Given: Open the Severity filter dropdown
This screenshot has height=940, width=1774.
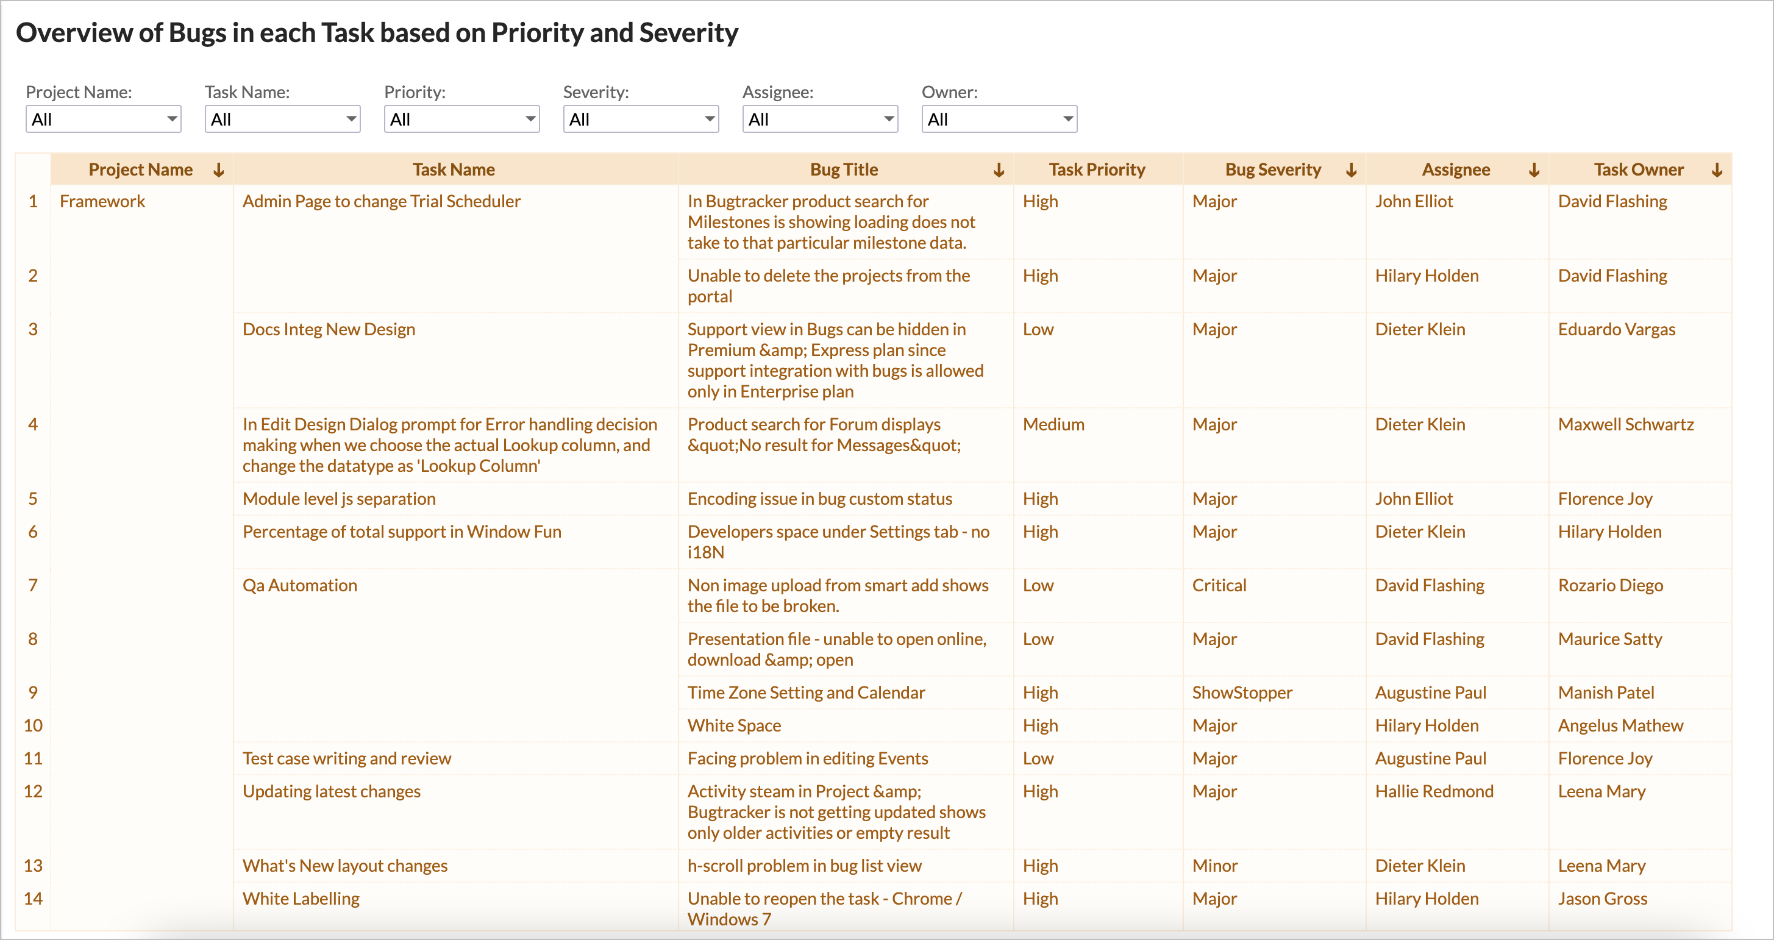Looking at the screenshot, I should tap(641, 118).
